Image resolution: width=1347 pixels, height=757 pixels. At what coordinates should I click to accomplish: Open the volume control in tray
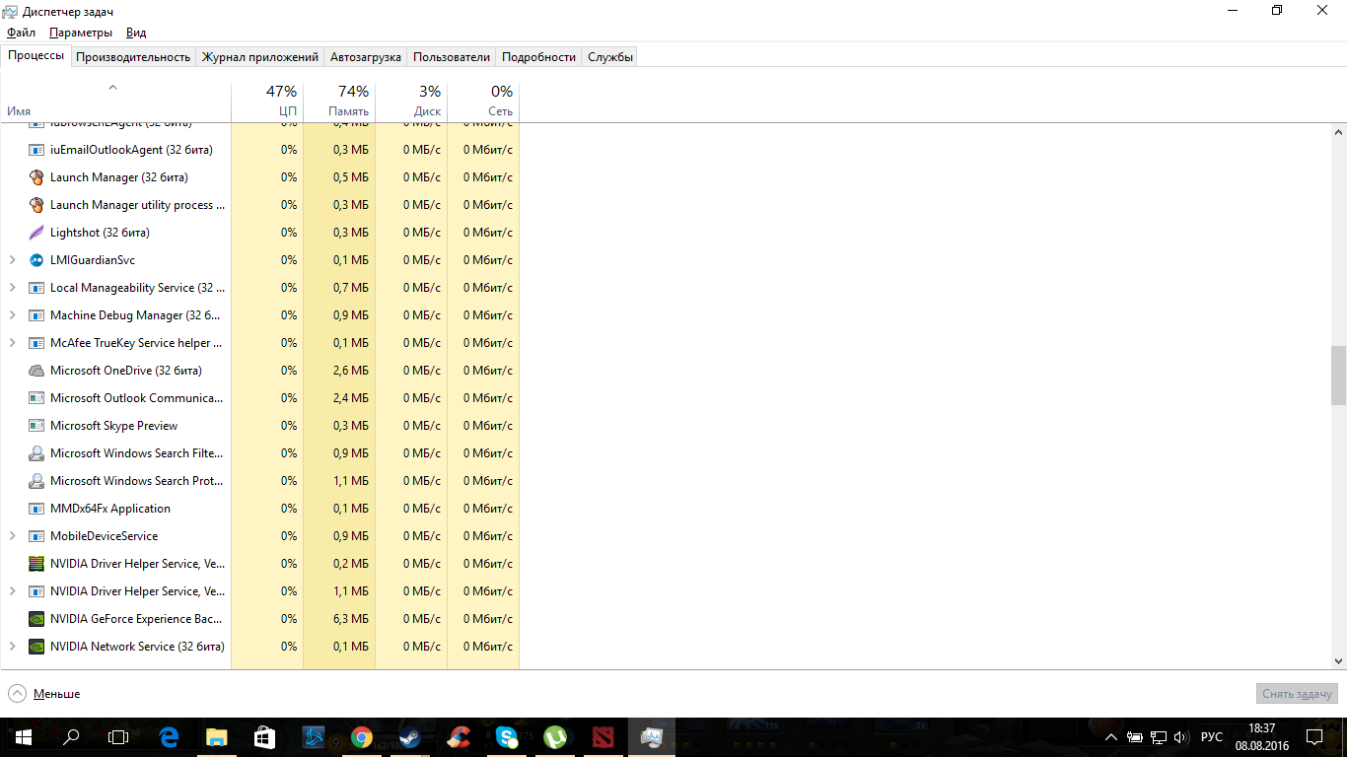pos(1181,737)
